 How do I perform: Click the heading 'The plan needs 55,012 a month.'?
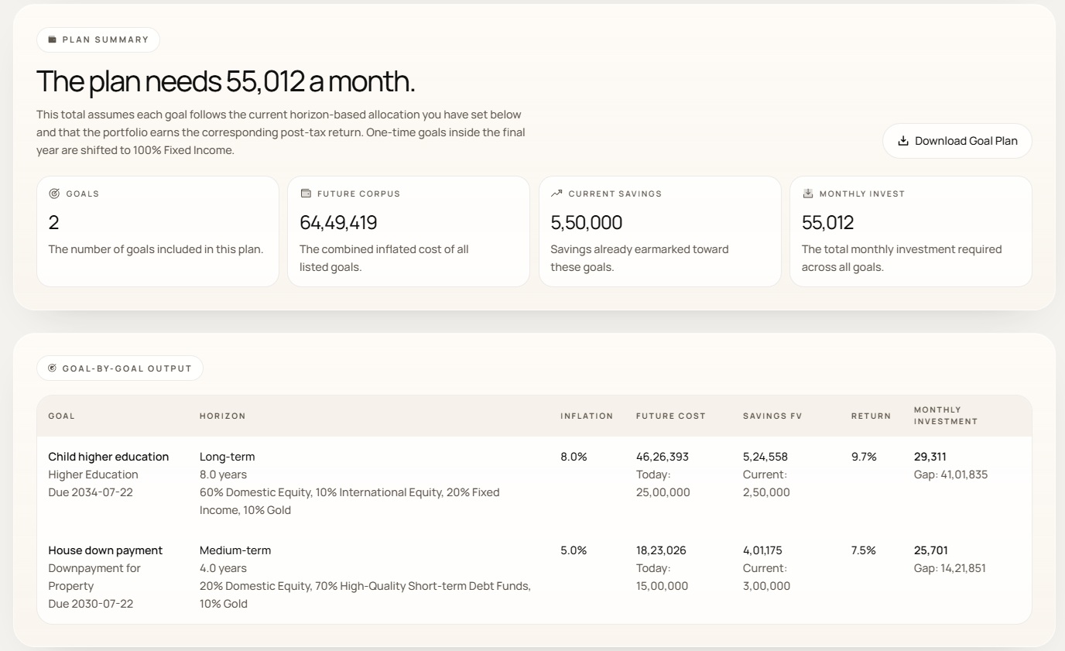(226, 81)
